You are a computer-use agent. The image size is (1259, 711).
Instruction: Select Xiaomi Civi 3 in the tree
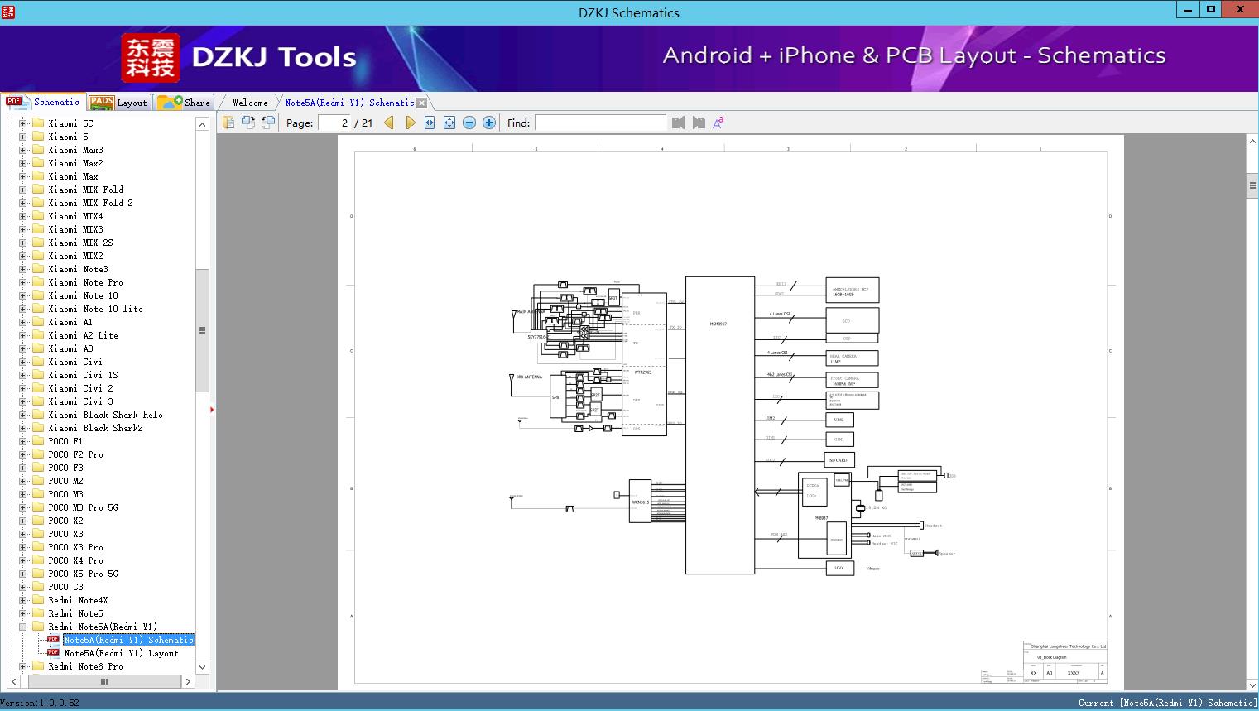point(80,401)
